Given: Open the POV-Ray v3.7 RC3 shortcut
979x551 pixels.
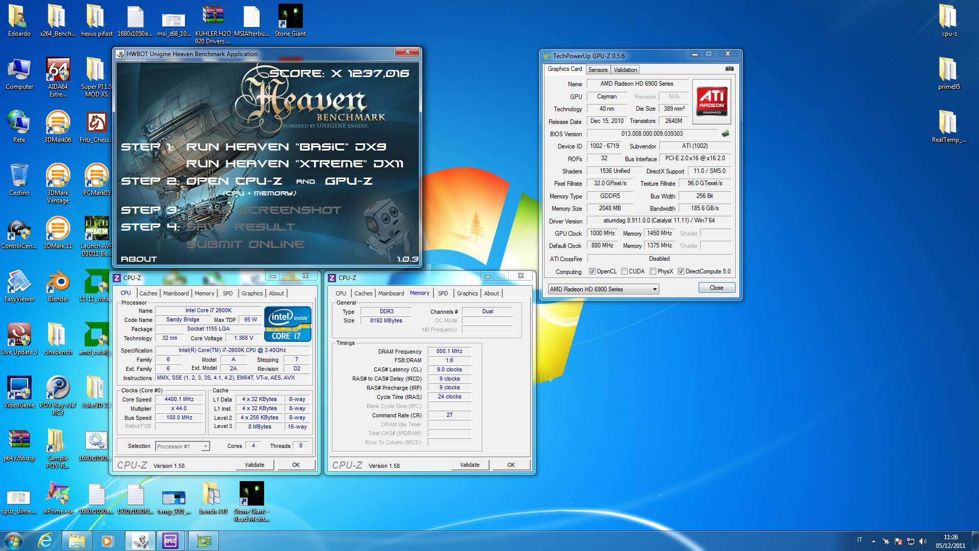Looking at the screenshot, I should click(58, 395).
